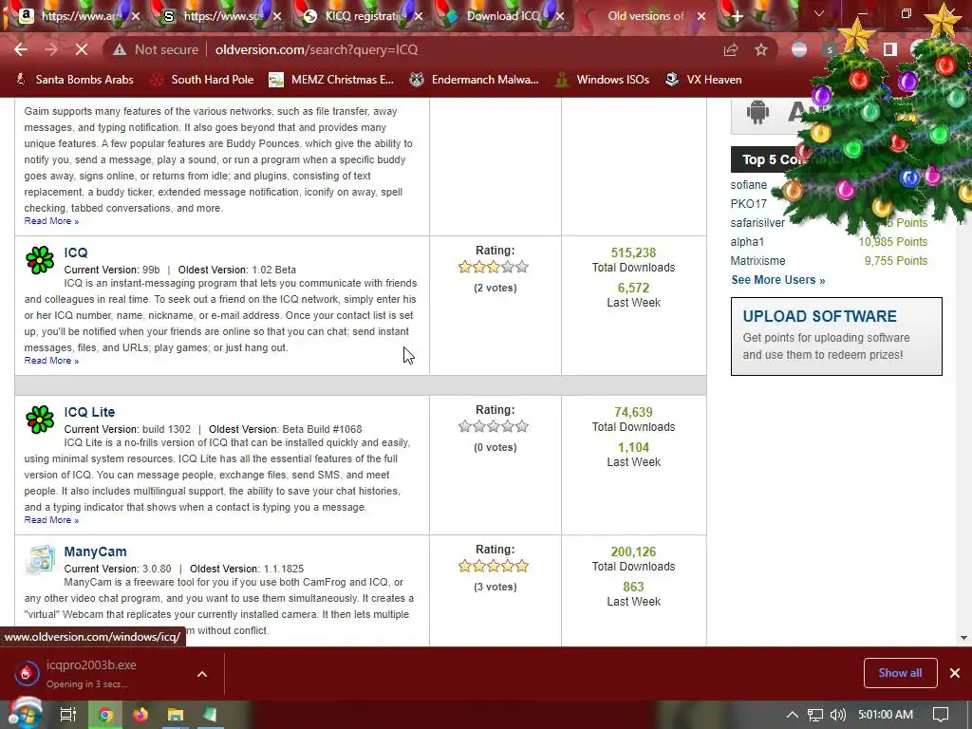The width and height of the screenshot is (972, 729).
Task: Click ICQ total downloads 515,238
Action: point(633,252)
